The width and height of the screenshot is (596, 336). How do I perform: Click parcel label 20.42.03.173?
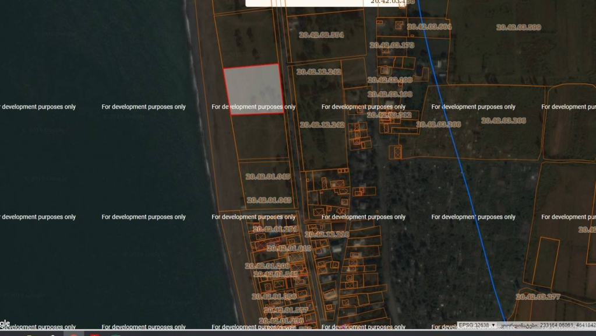pyautogui.click(x=392, y=45)
